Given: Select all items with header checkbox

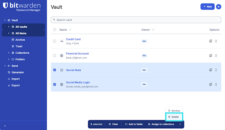Looking at the screenshot, I should point(55,29).
